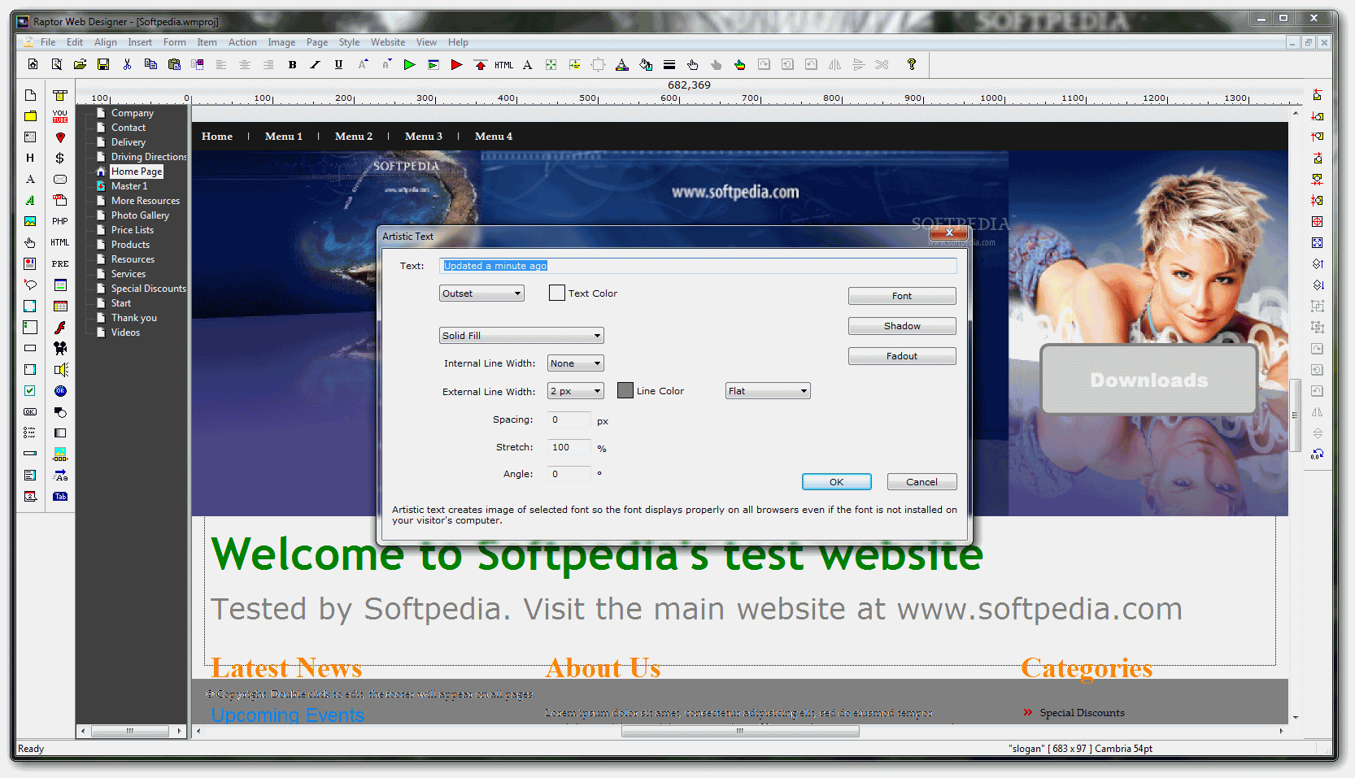Image resolution: width=1355 pixels, height=778 pixels.
Task: Select the hand hotspot tool in sidebar
Action: pyautogui.click(x=30, y=242)
